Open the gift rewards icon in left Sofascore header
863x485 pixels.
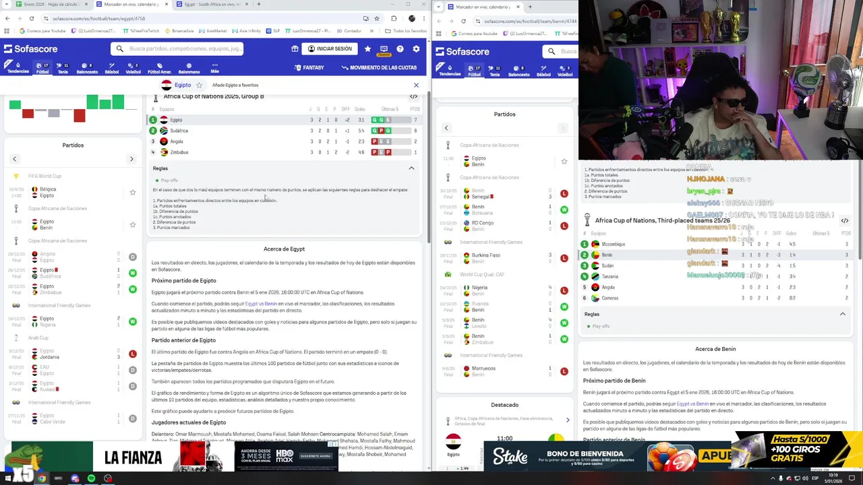coord(295,48)
